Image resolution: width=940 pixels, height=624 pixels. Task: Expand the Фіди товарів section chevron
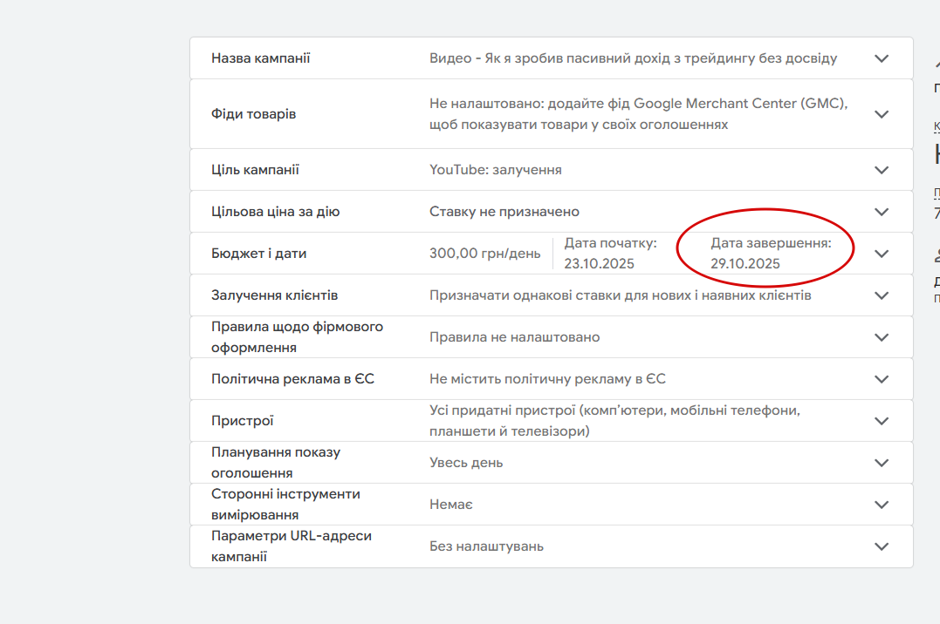882,114
